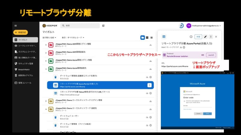This screenshot has width=241, height=135.
Task: Click the red folder icon of AWS環境ログイン情報
Action: pos(51,45)
